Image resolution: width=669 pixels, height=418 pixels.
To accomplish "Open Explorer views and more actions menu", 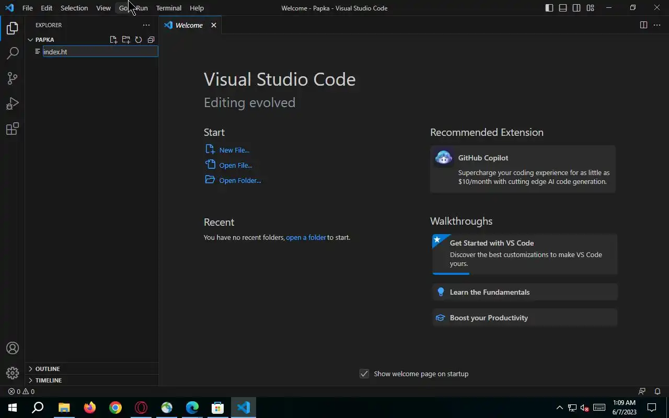I will [146, 25].
